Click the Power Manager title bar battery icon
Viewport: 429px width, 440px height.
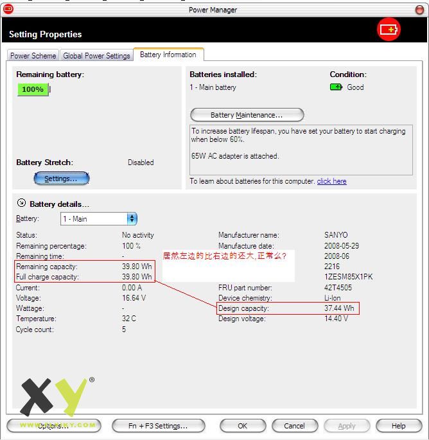click(8, 9)
